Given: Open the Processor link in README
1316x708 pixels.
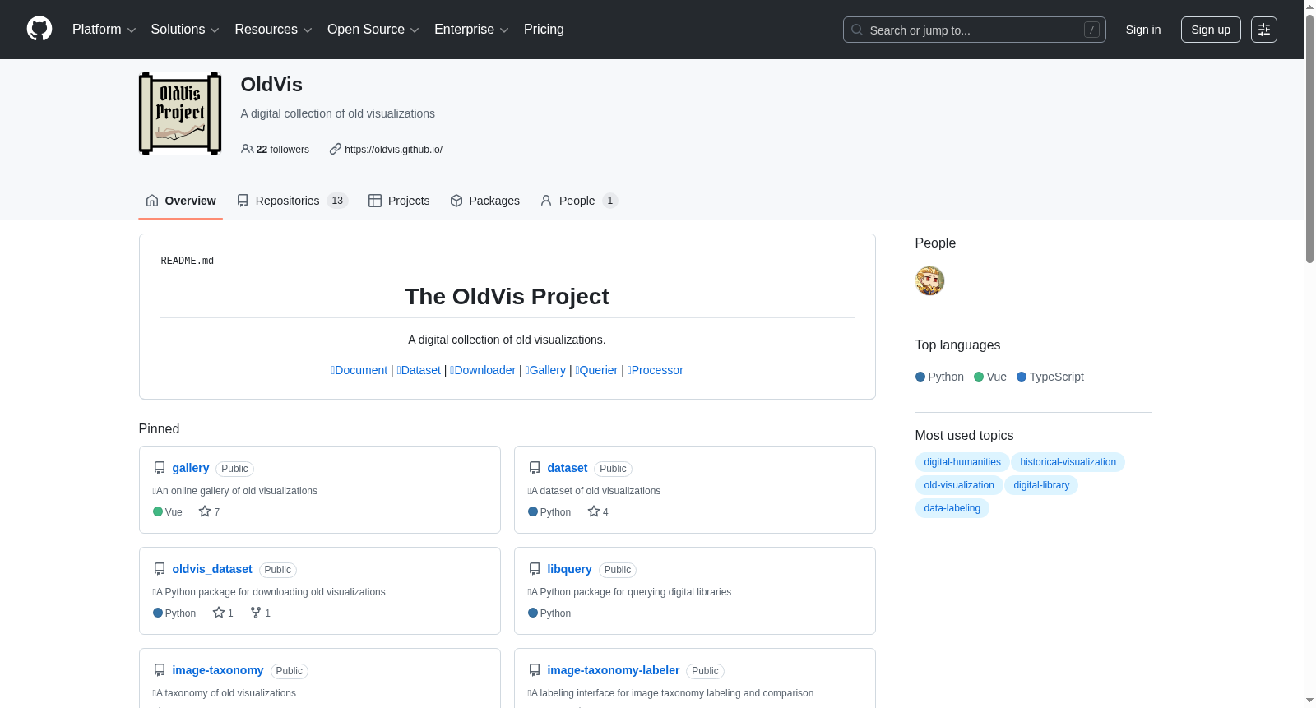Looking at the screenshot, I should pyautogui.click(x=656, y=370).
